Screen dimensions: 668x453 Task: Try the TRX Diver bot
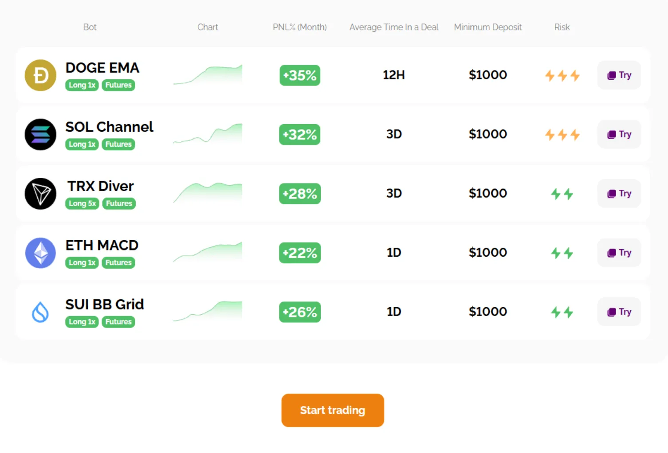point(619,194)
